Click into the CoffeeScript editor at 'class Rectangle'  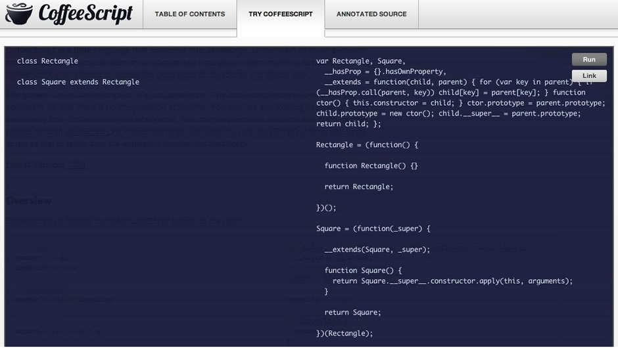coord(47,61)
